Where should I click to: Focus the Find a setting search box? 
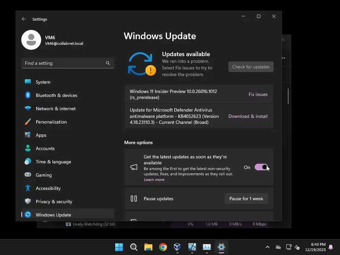coord(68,63)
